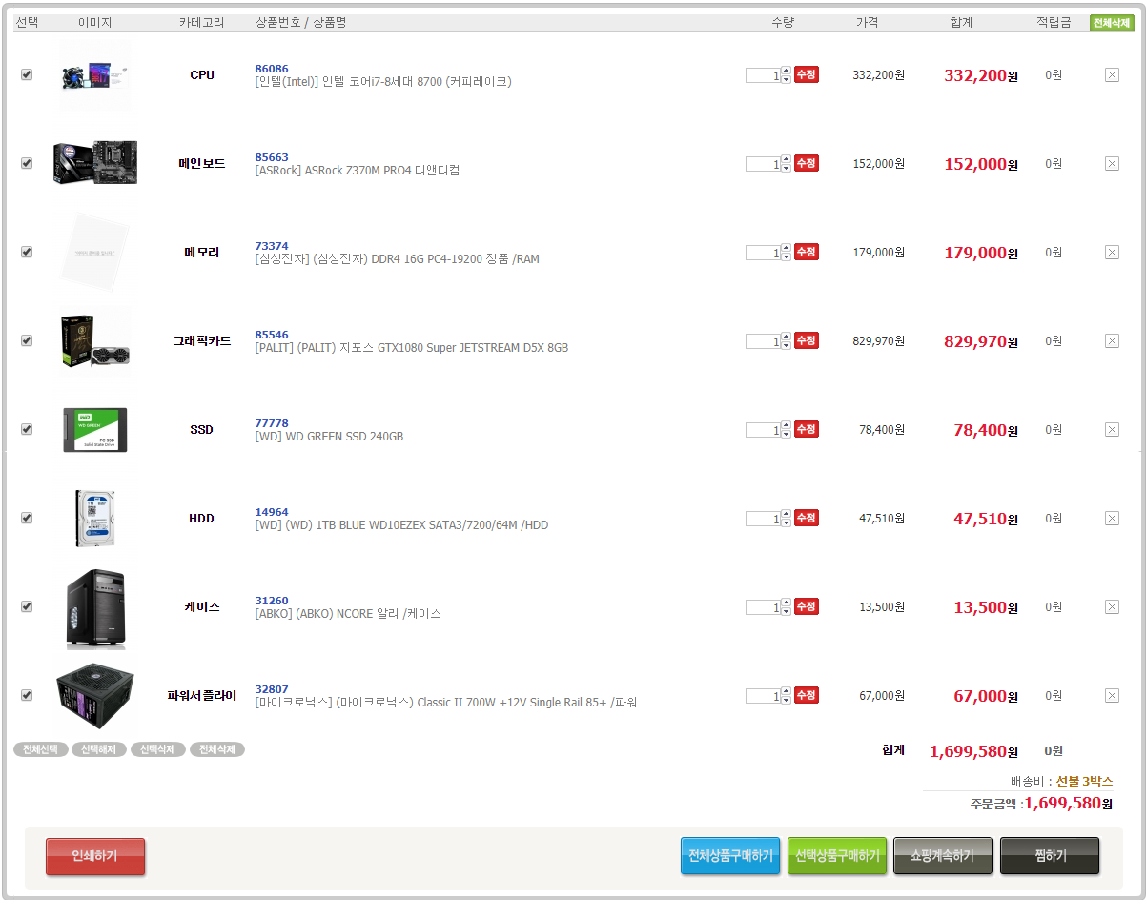
Task: Uncheck the SSD item checkbox
Action: pyautogui.click(x=27, y=429)
